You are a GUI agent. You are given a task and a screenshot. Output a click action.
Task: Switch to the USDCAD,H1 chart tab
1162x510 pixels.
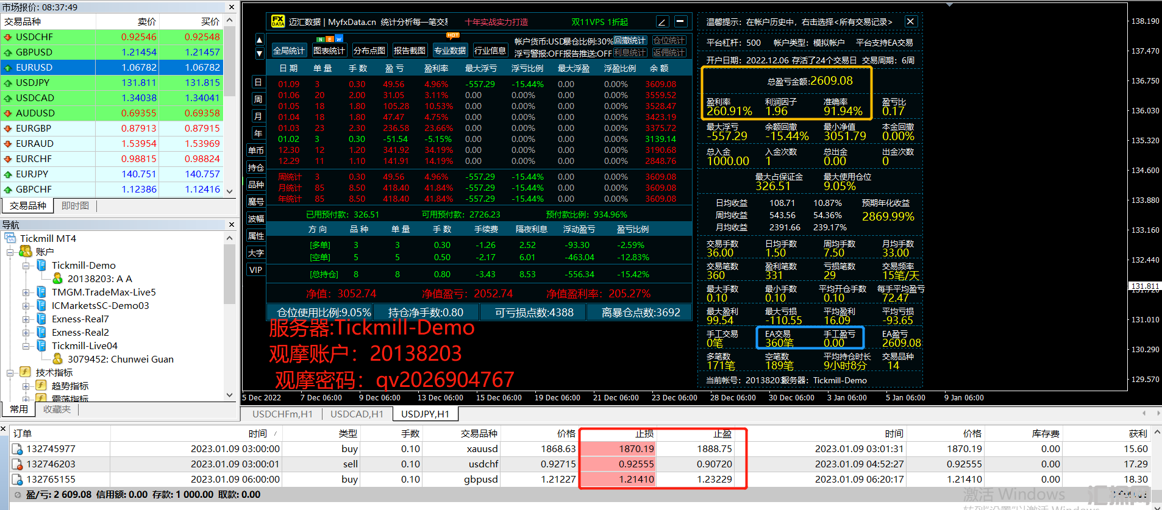tap(357, 414)
